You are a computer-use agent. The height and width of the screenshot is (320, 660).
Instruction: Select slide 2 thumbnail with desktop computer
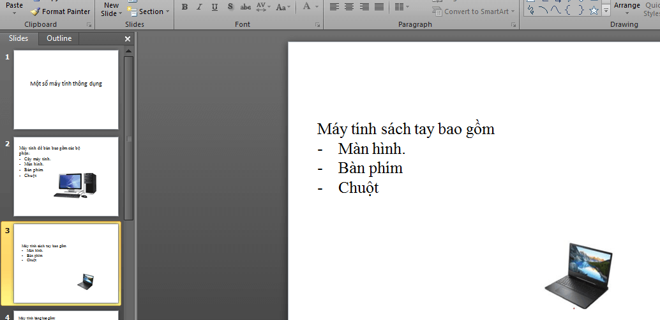point(66,176)
